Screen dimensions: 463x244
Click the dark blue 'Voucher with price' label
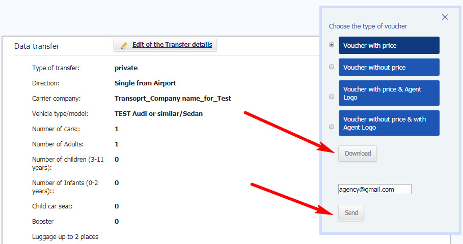(389, 45)
